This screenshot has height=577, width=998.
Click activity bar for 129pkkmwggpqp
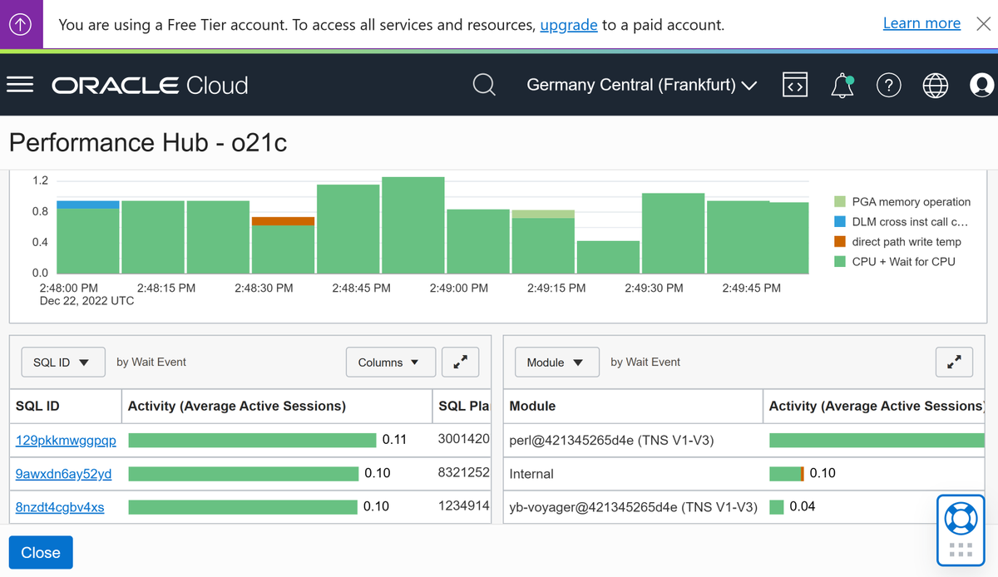(x=252, y=440)
